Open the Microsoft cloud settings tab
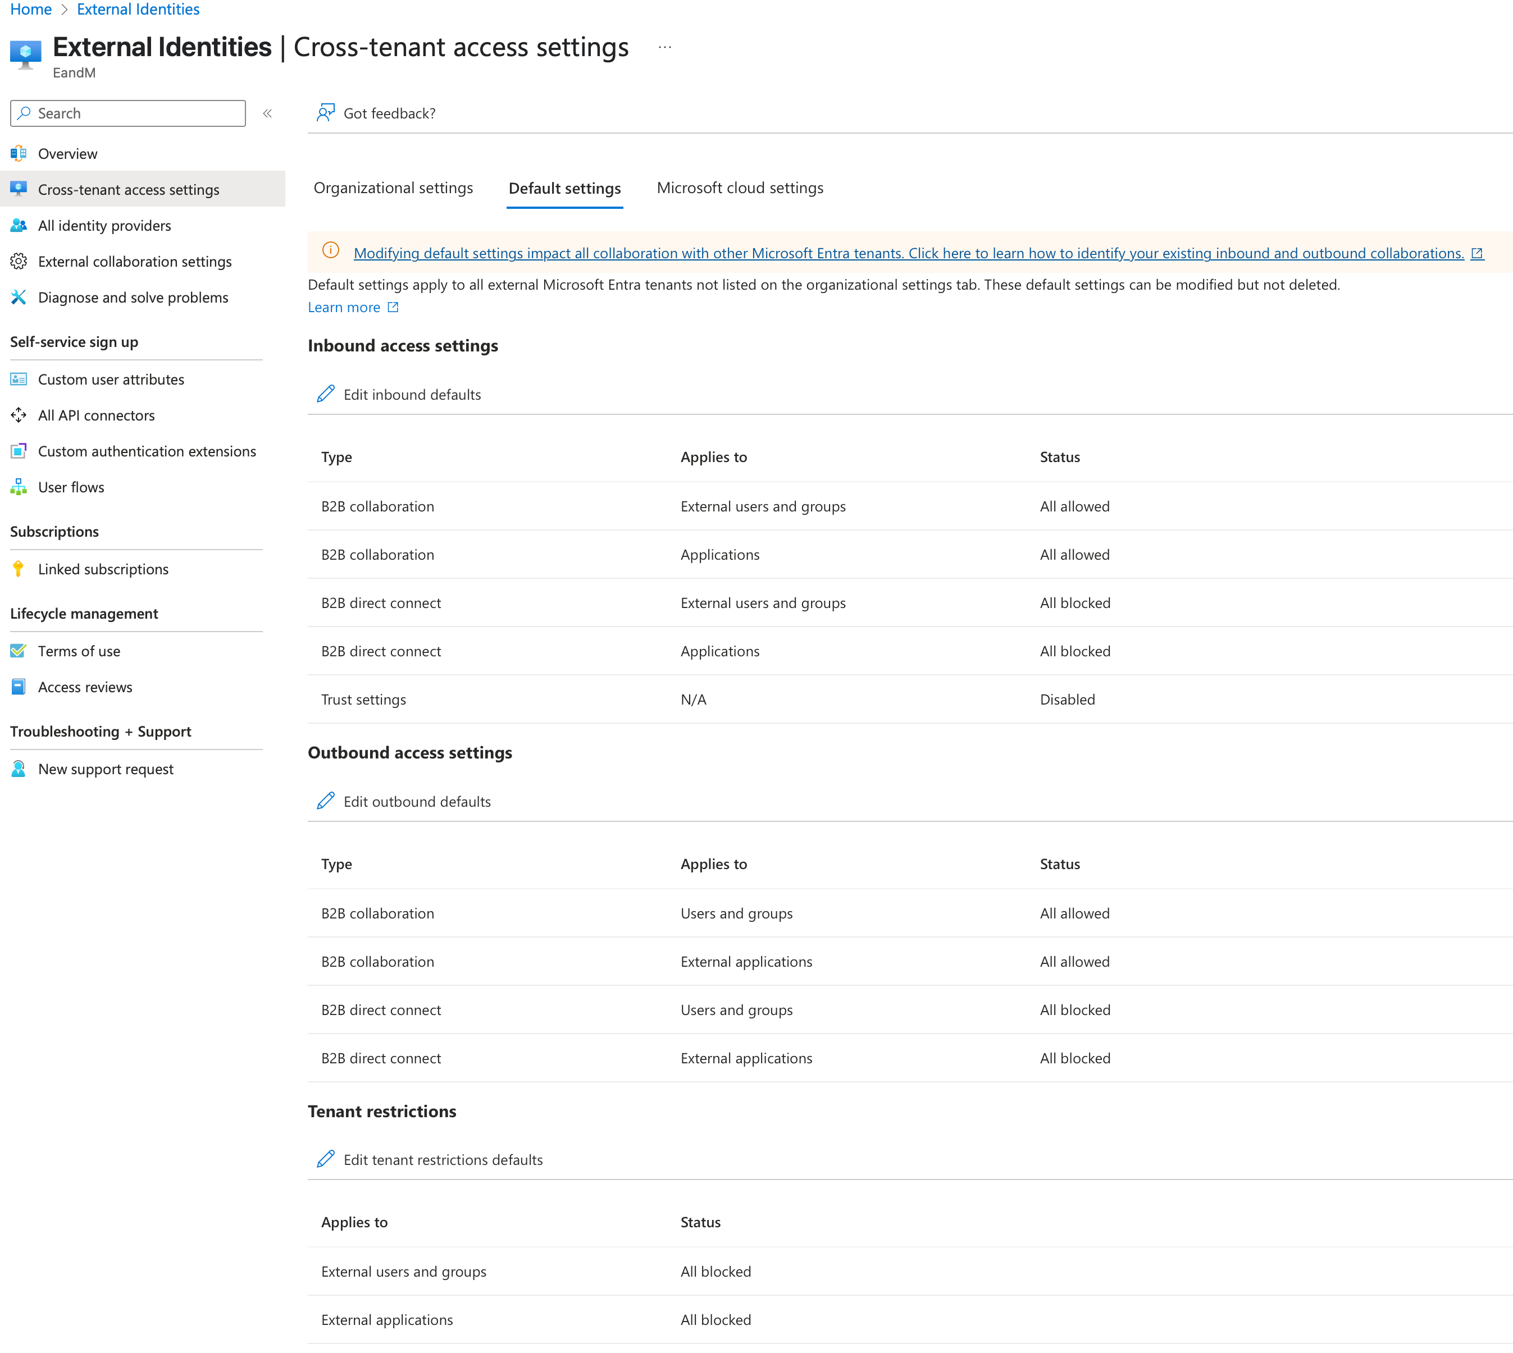1513x1353 pixels. coord(740,188)
